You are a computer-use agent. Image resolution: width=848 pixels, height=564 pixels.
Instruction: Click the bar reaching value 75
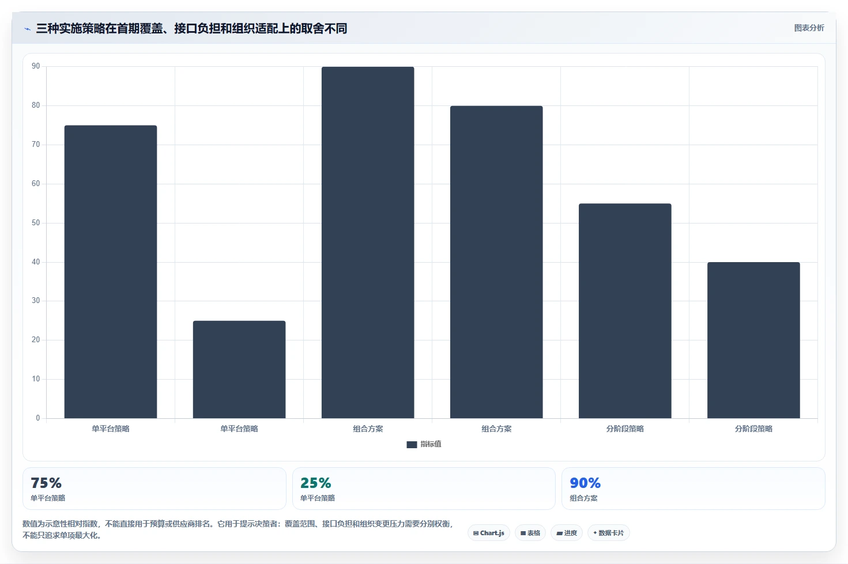[111, 272]
